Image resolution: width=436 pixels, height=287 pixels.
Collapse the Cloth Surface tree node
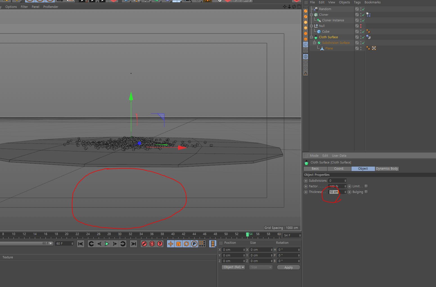(x=311, y=37)
